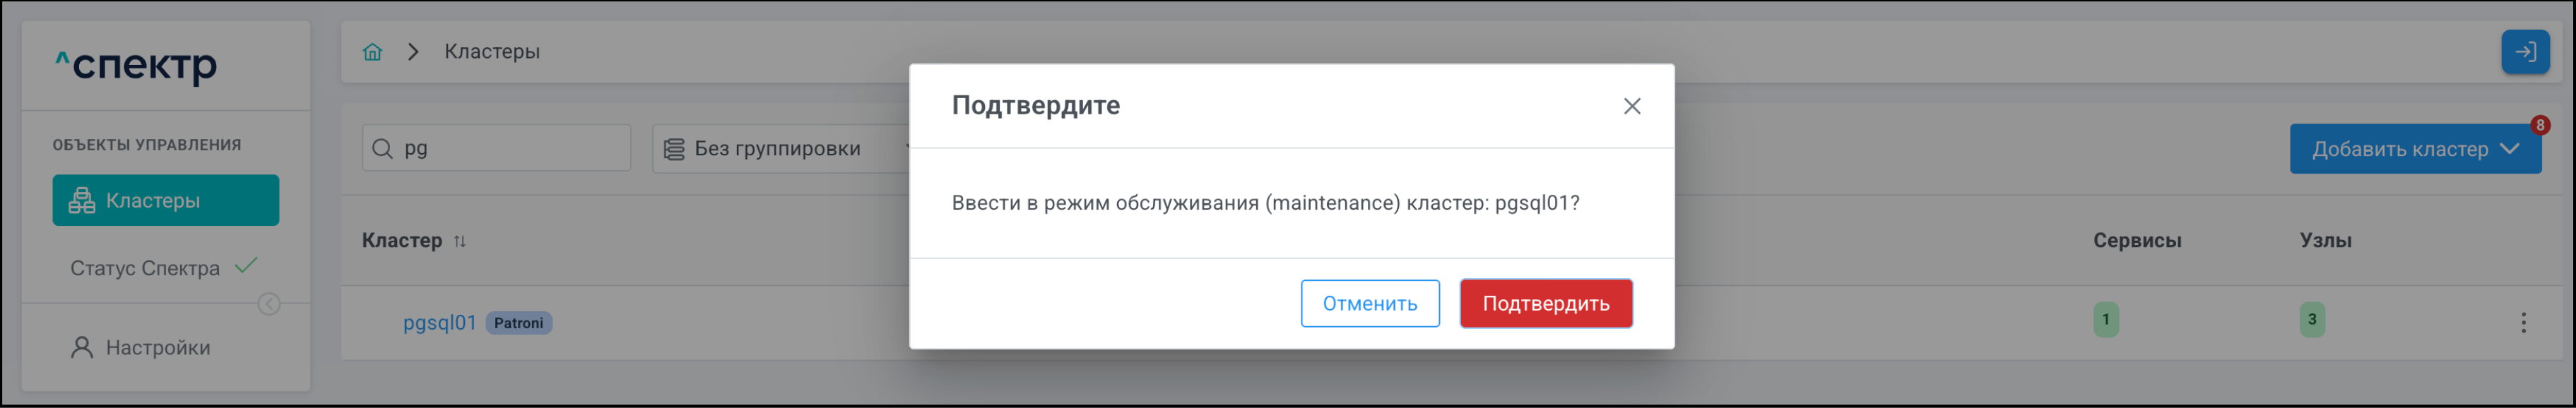The height and width of the screenshot is (408, 2576).
Task: Open Кластеры in the sidebar menu
Action: tap(166, 201)
